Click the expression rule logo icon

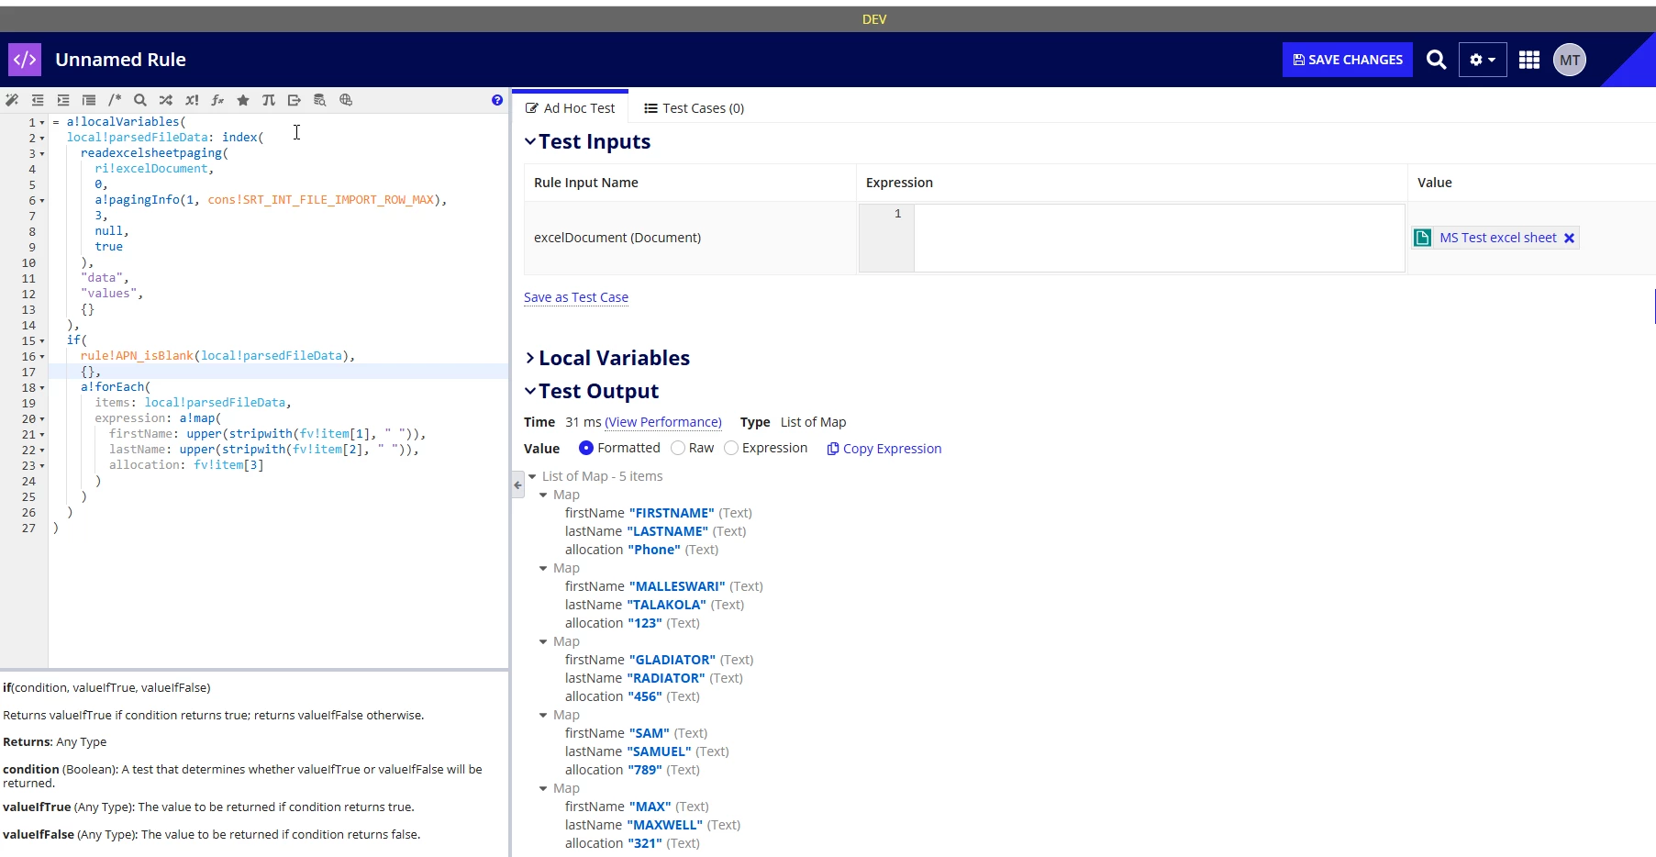tap(25, 60)
